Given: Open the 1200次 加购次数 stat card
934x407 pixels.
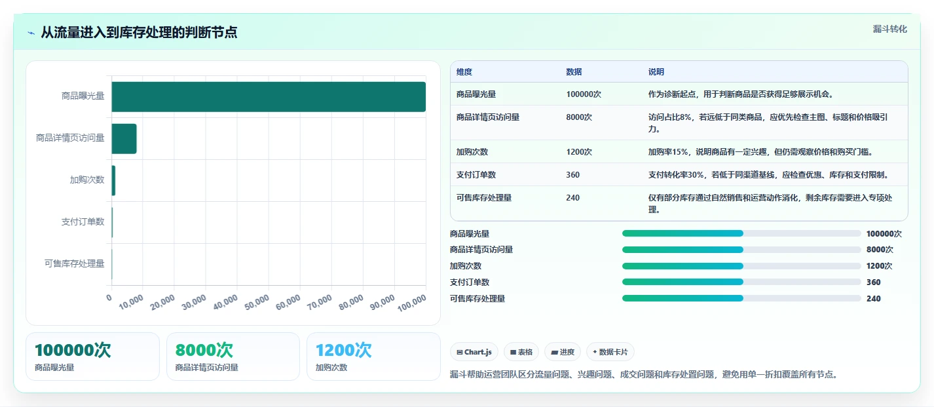Looking at the screenshot, I should click(x=373, y=357).
